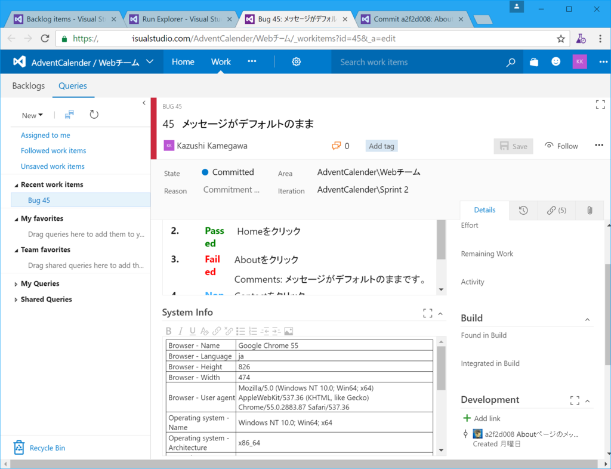This screenshot has height=469, width=611.
Task: Apply bold in System Info editor
Action: point(169,331)
